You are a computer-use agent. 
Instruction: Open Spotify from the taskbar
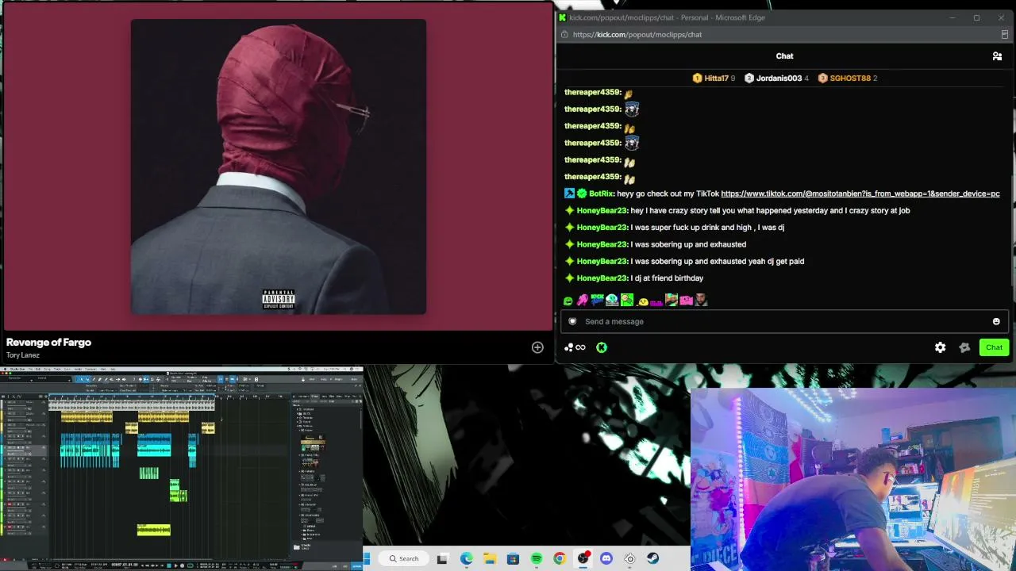click(x=537, y=558)
